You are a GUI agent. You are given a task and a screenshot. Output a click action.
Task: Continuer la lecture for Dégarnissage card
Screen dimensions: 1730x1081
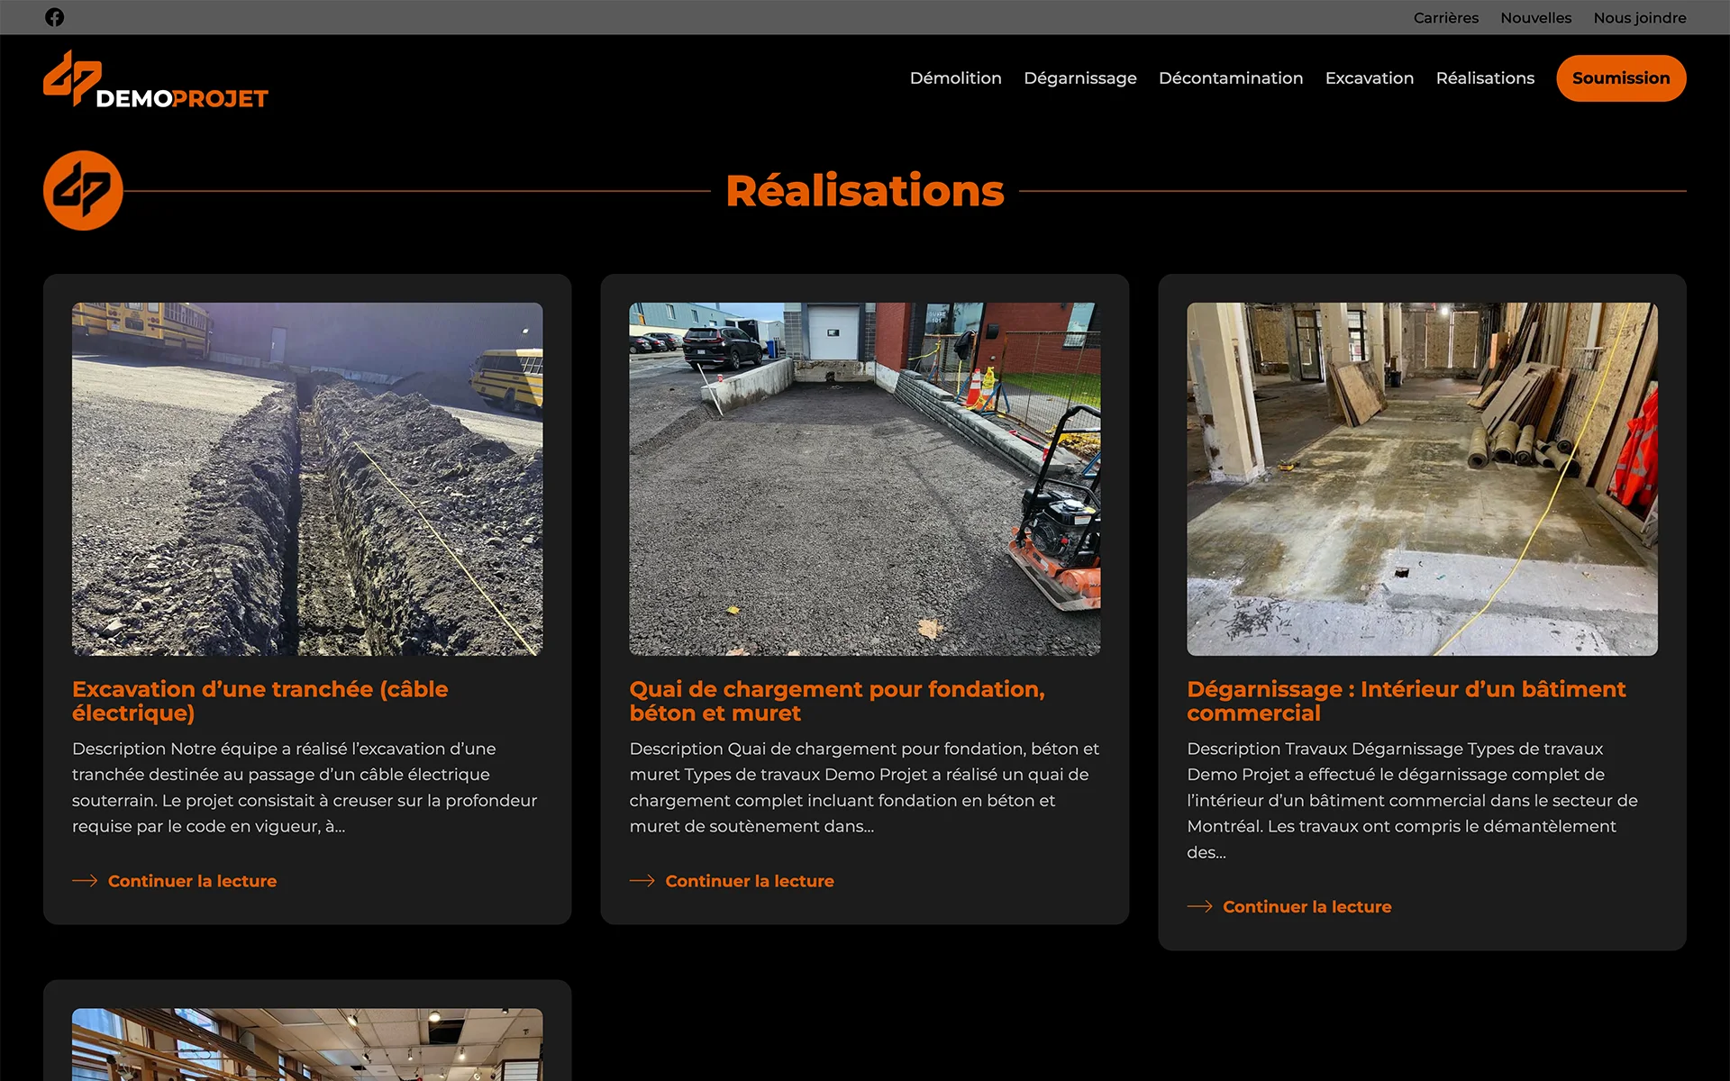pyautogui.click(x=1307, y=906)
